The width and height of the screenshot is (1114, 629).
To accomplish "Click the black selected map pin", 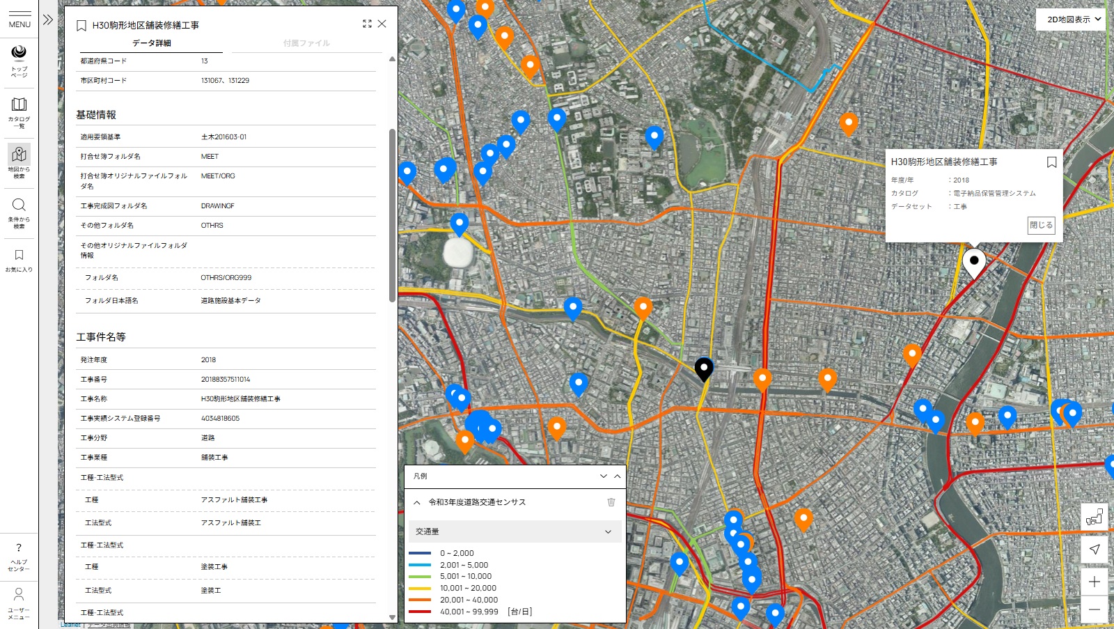I will (x=704, y=368).
